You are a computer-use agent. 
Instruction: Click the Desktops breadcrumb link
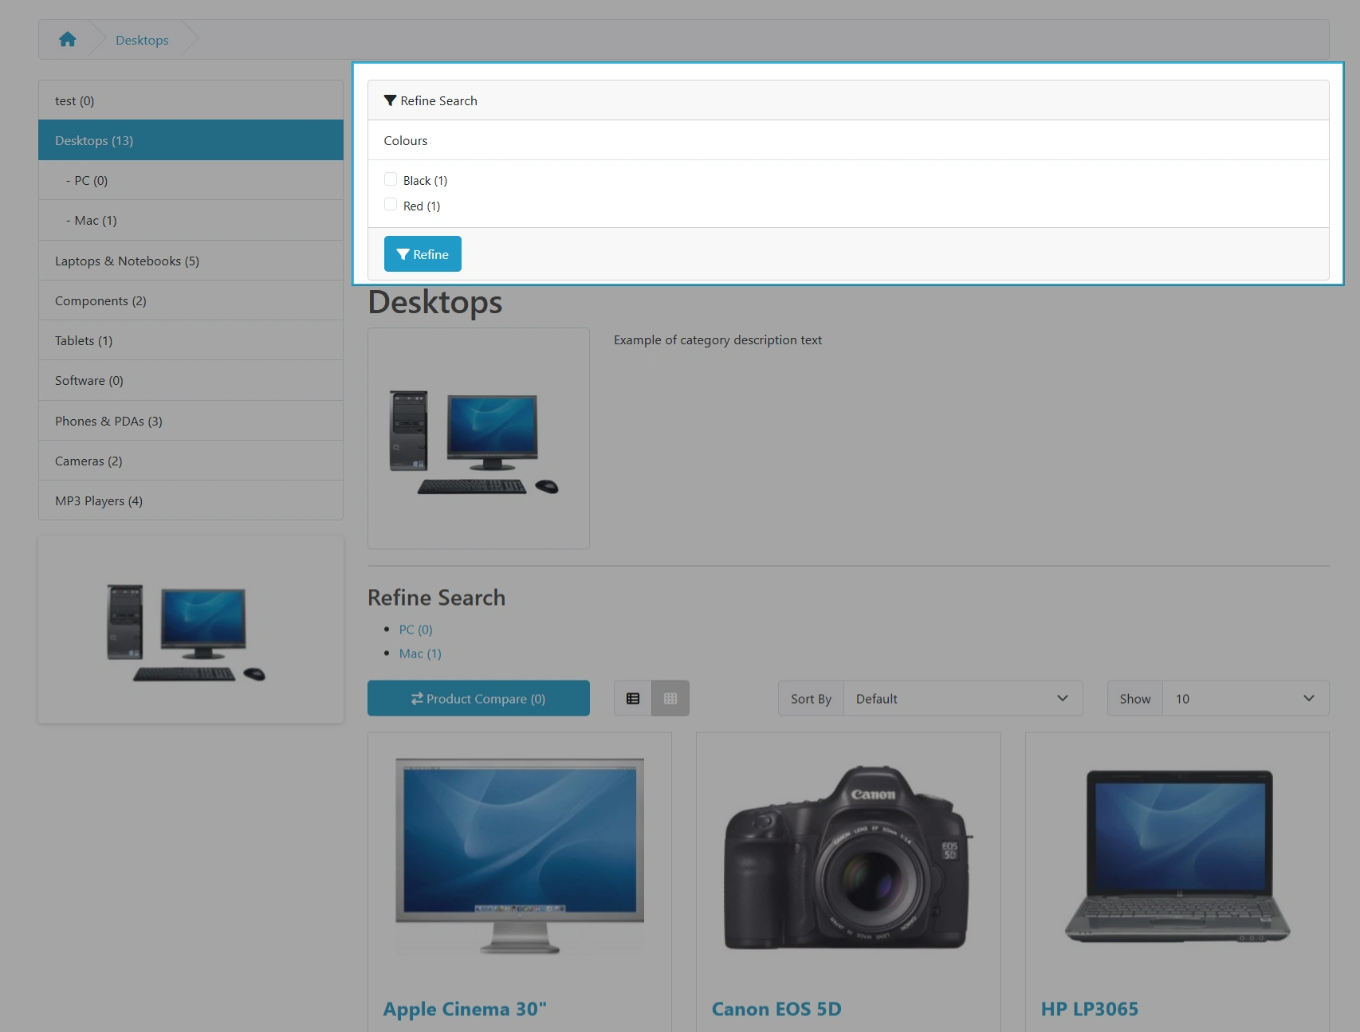[142, 40]
